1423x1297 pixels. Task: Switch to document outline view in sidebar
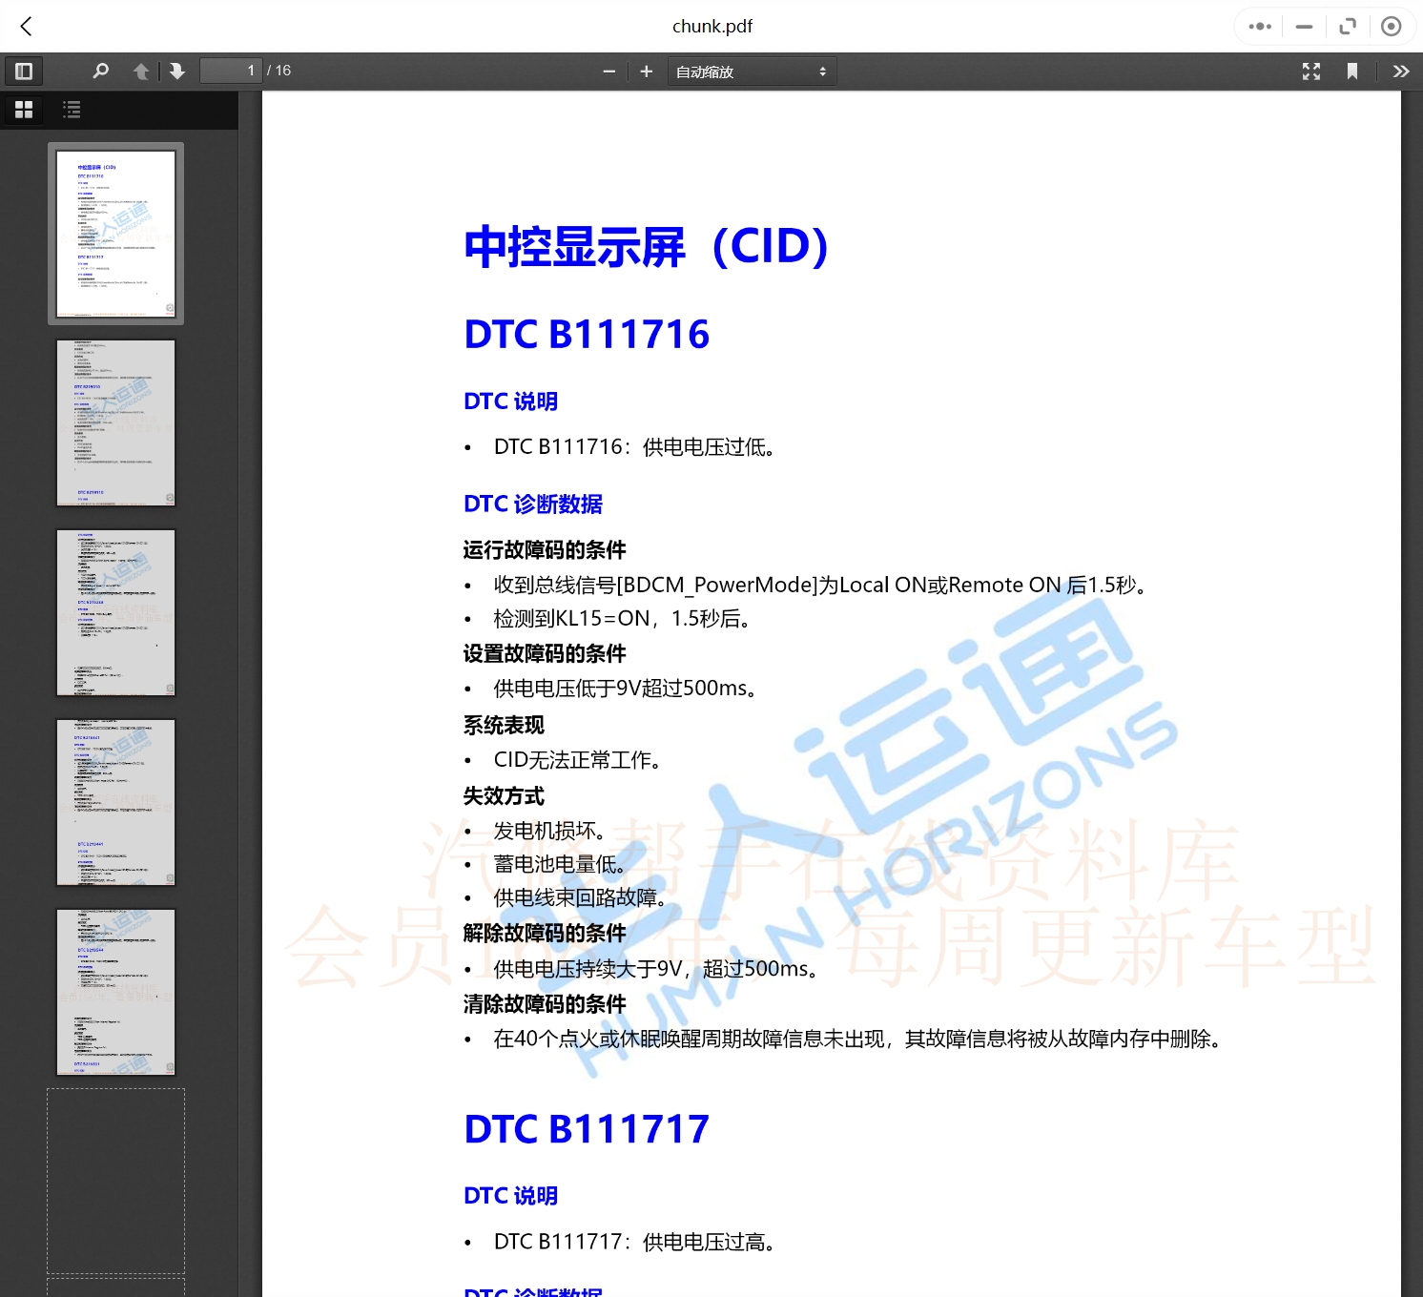(71, 109)
